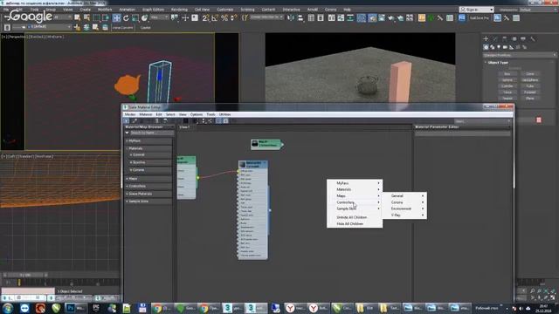Click the Select and Place icon
The width and height of the screenshot is (559, 314).
[x=144, y=17]
